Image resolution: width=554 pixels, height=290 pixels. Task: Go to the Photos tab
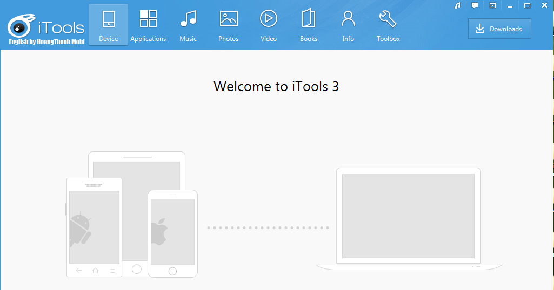pyautogui.click(x=228, y=25)
